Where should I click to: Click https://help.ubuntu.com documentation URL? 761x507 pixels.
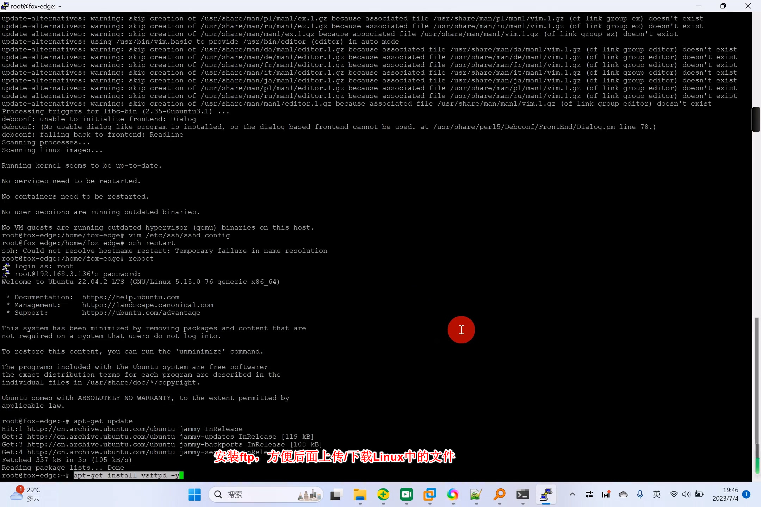click(x=131, y=298)
